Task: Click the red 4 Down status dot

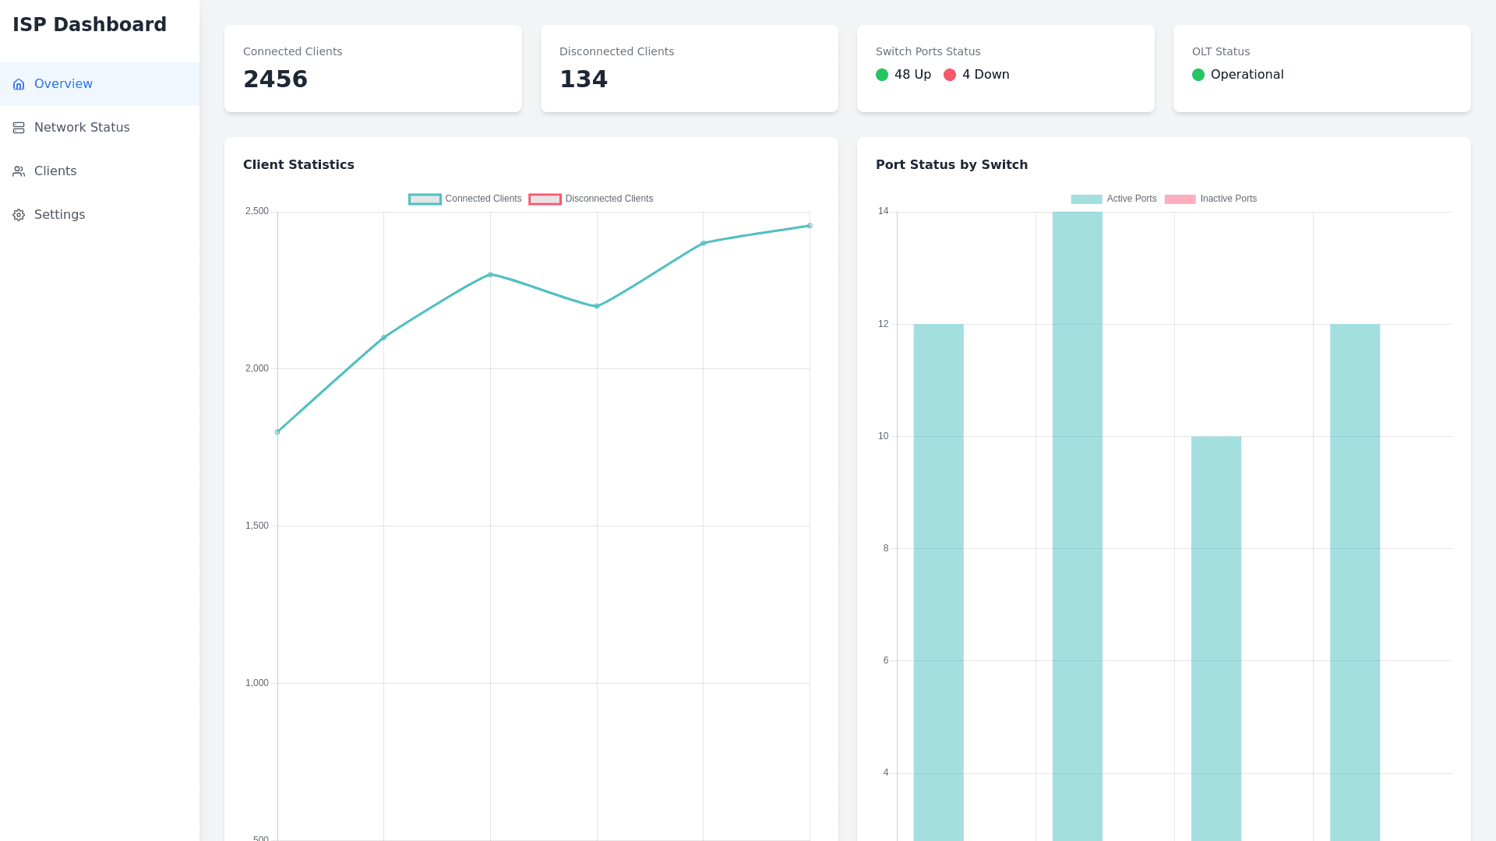Action: [x=950, y=75]
